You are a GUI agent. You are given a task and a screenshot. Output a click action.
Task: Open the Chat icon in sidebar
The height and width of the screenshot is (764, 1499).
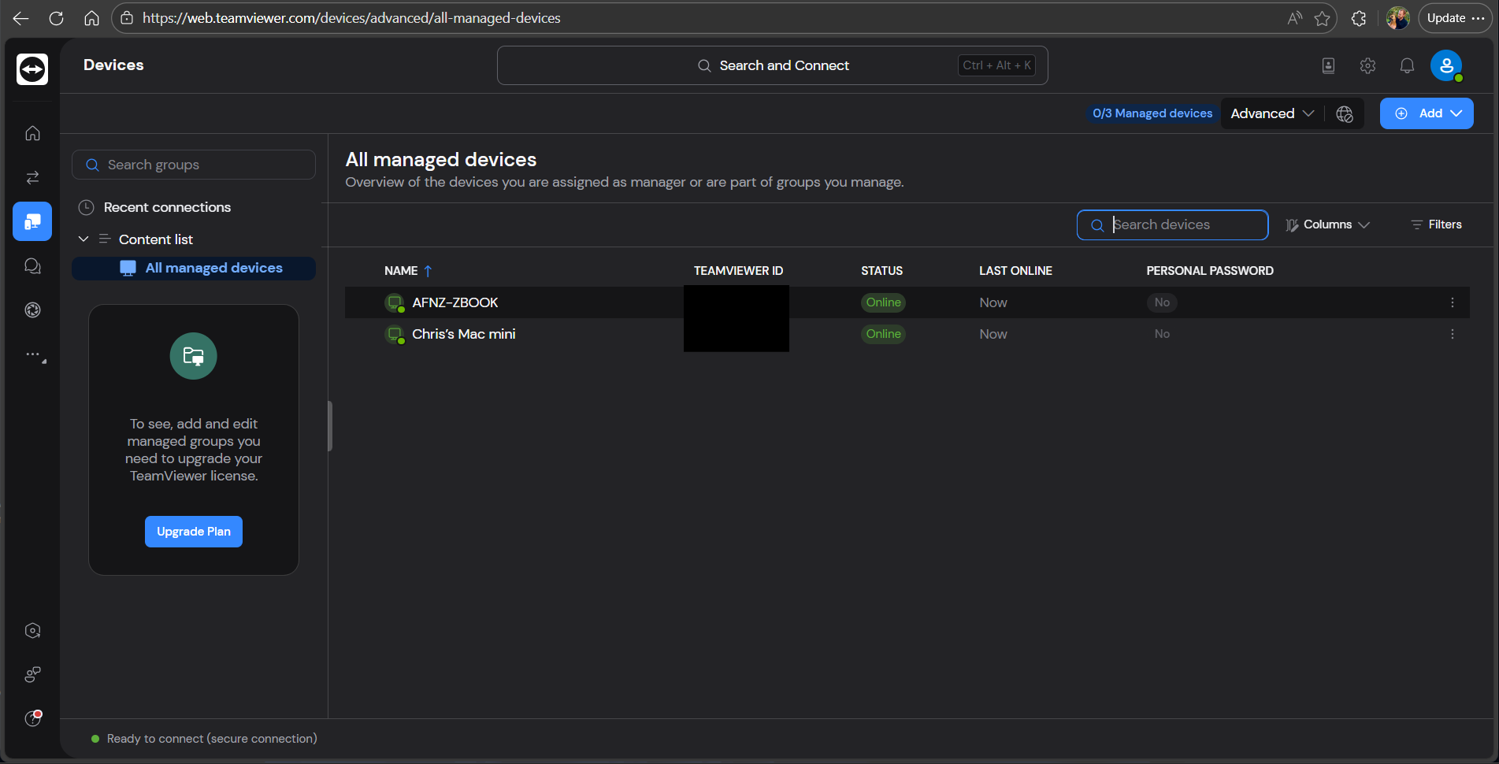click(x=32, y=266)
